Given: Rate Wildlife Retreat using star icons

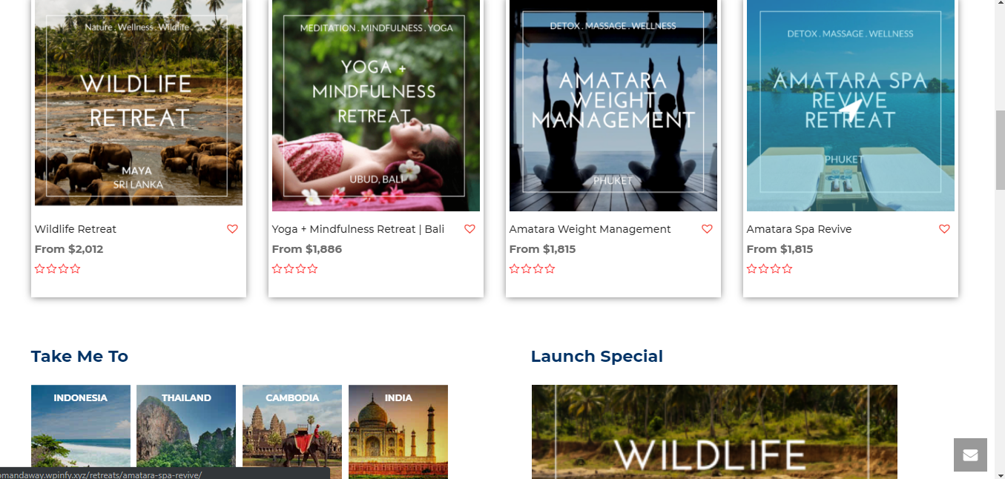Looking at the screenshot, I should (58, 269).
